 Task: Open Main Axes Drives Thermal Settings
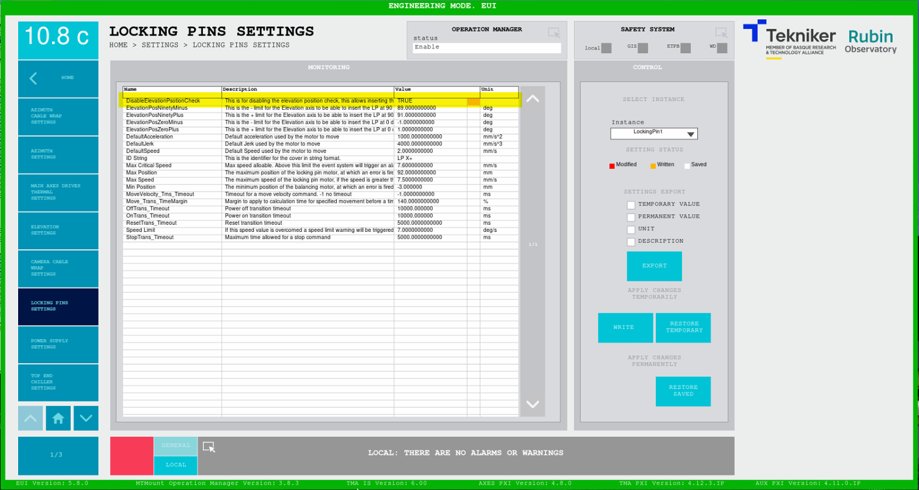point(58,192)
